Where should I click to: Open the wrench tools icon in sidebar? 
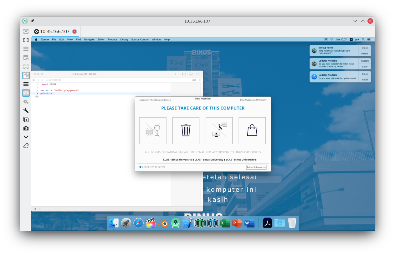26,110
